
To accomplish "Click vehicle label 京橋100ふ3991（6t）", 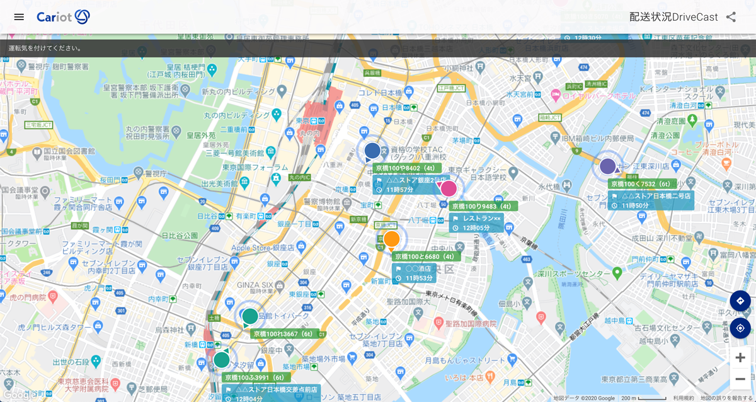I will click(255, 377).
